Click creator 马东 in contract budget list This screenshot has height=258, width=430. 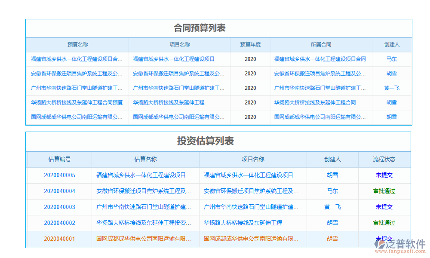pyautogui.click(x=391, y=59)
